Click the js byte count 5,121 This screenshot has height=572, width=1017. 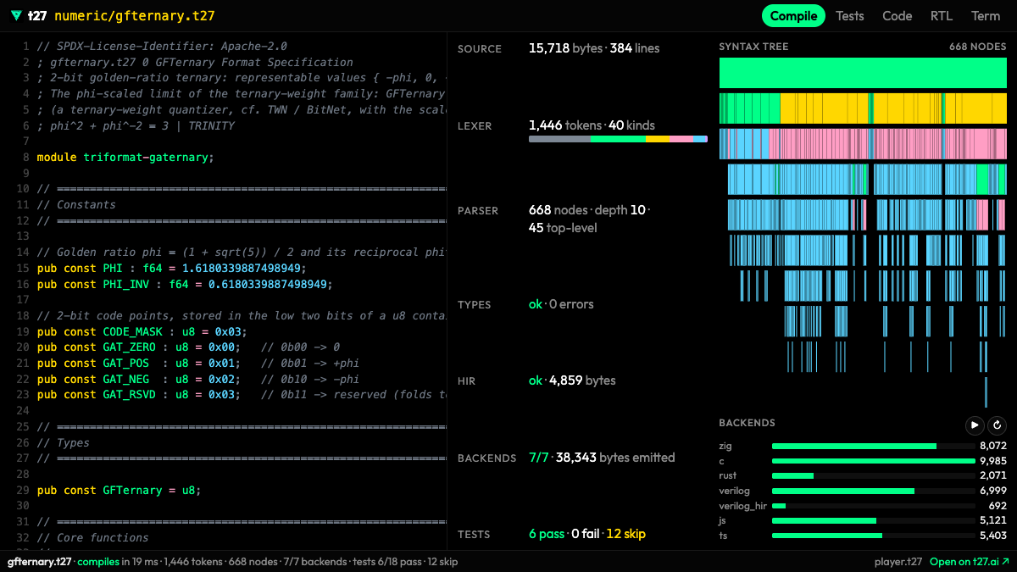993,521
